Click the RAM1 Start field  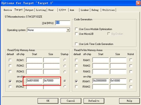click(100, 60)
